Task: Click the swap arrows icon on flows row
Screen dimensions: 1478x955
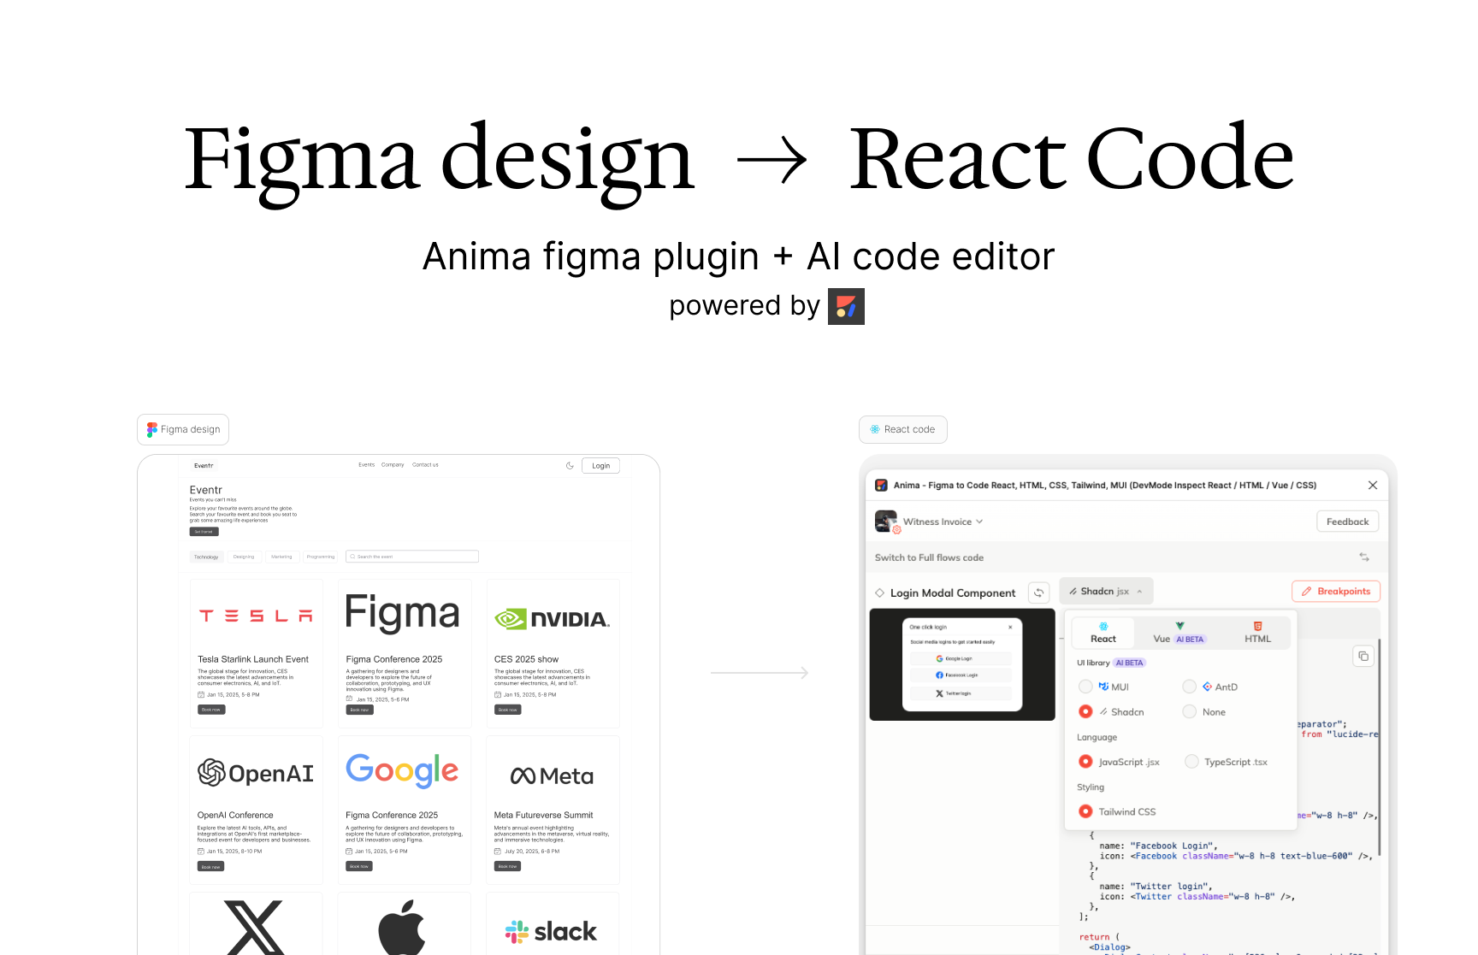Action: coord(1364,557)
